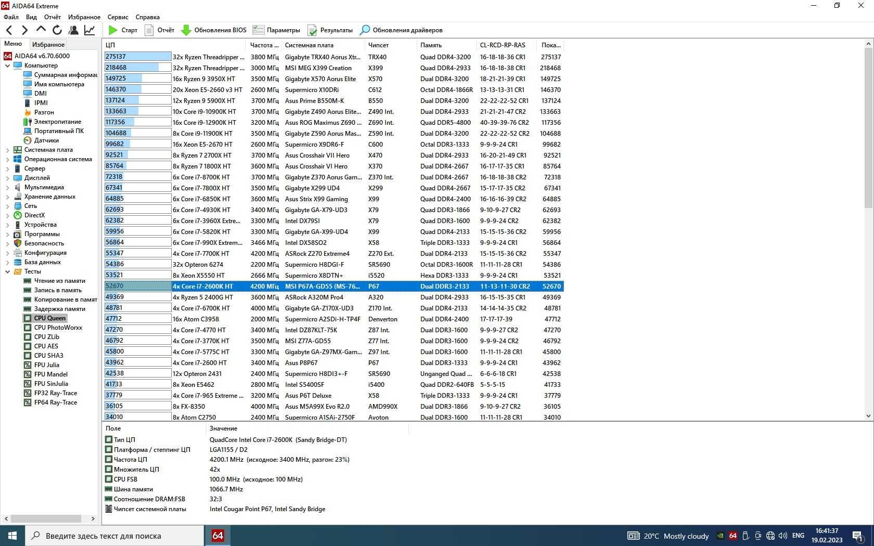The height and width of the screenshot is (546, 874).
Task: Open Параметры in the toolbar
Action: (x=276, y=30)
